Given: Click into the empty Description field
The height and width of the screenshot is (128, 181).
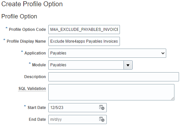Looking at the screenshot, I should click(x=114, y=77).
